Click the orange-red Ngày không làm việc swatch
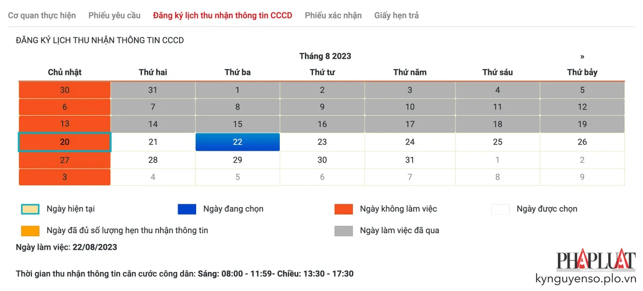Image resolution: width=643 pixels, height=291 pixels. [x=343, y=209]
